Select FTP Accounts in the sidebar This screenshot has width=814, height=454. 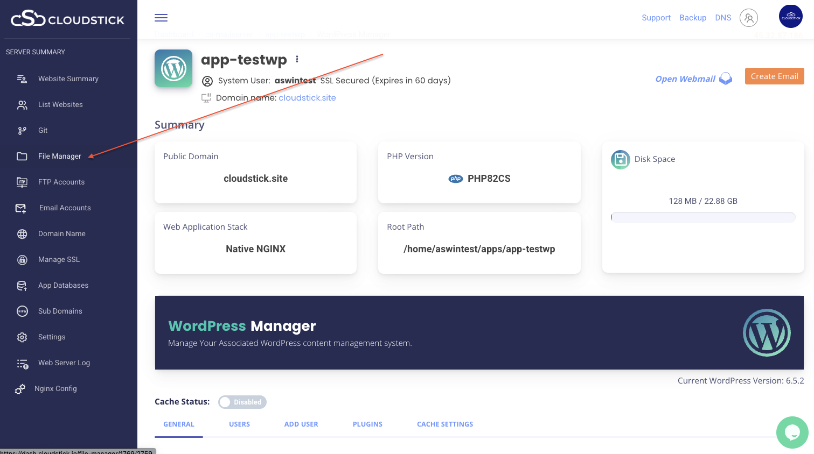click(x=61, y=182)
